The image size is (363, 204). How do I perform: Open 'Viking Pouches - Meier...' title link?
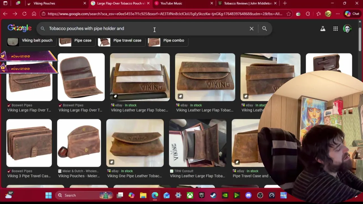click(79, 176)
